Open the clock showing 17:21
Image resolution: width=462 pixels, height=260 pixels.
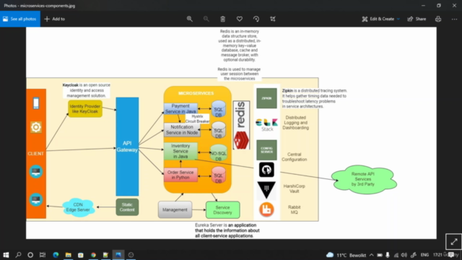[x=437, y=255]
